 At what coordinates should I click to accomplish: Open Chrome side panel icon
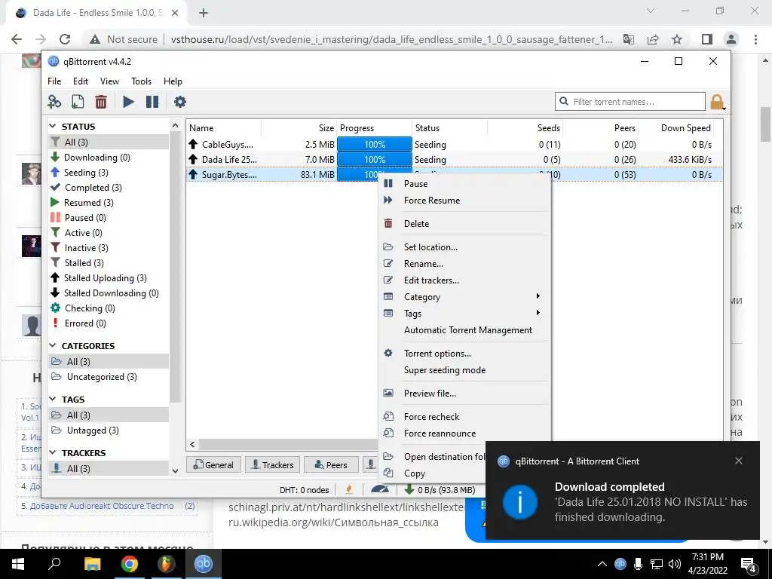coord(707,39)
